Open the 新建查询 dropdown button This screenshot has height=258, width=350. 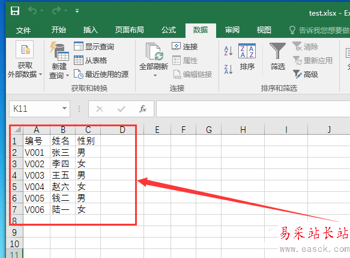[x=59, y=60]
